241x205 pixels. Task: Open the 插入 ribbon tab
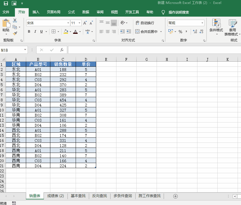click(36, 12)
